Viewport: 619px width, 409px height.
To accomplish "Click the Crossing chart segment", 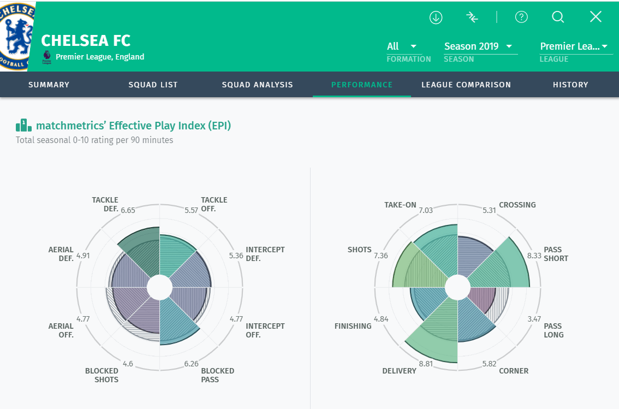I will (473, 256).
